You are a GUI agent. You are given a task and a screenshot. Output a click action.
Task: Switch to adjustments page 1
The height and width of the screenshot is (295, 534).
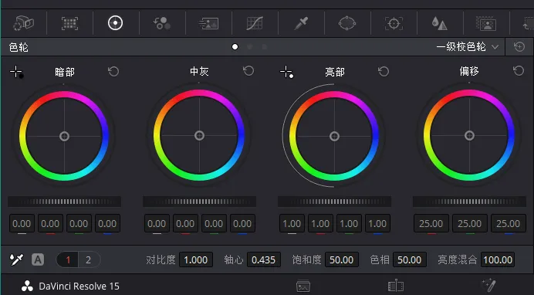click(x=68, y=260)
